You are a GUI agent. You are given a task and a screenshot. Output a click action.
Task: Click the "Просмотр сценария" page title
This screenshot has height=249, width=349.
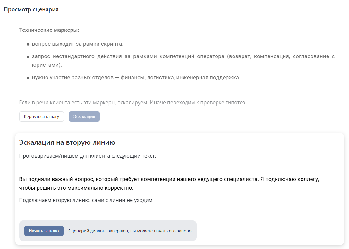(31, 9)
